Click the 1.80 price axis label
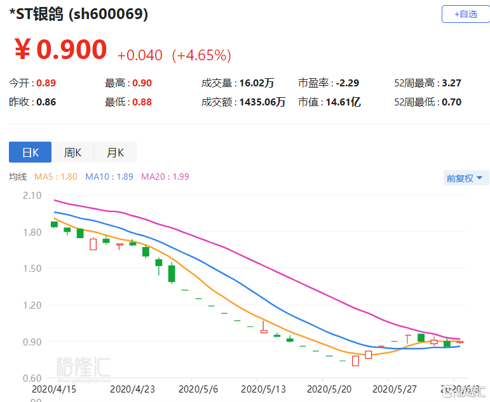 (x=32, y=232)
